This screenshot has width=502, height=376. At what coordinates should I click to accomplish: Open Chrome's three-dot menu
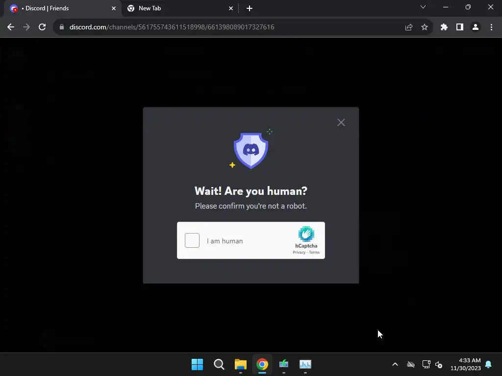click(491, 27)
